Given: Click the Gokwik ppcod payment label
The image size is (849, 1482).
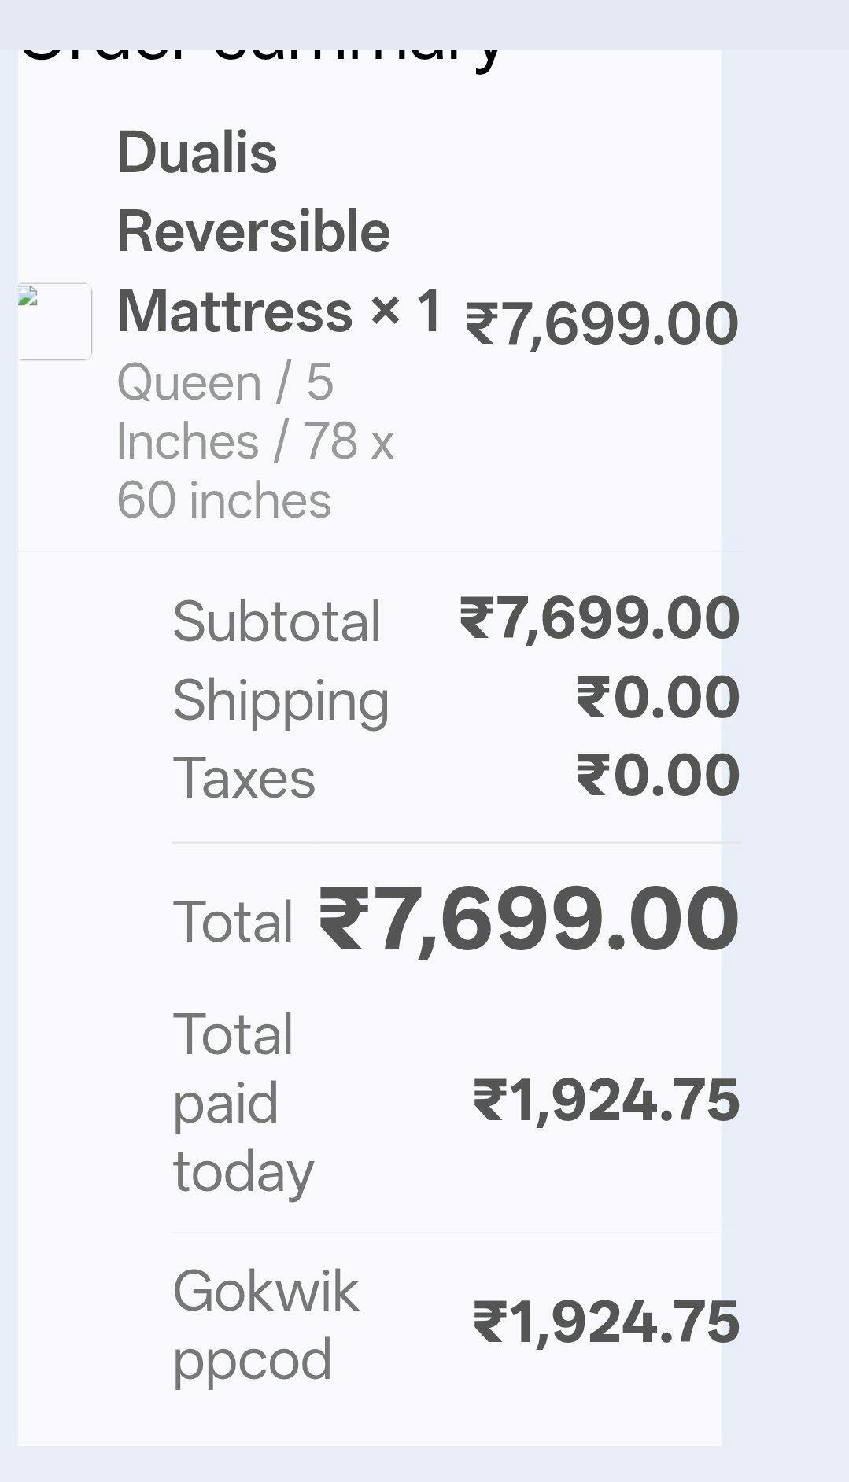Looking at the screenshot, I should [x=265, y=1325].
